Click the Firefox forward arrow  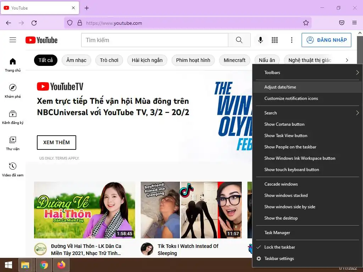21,23
